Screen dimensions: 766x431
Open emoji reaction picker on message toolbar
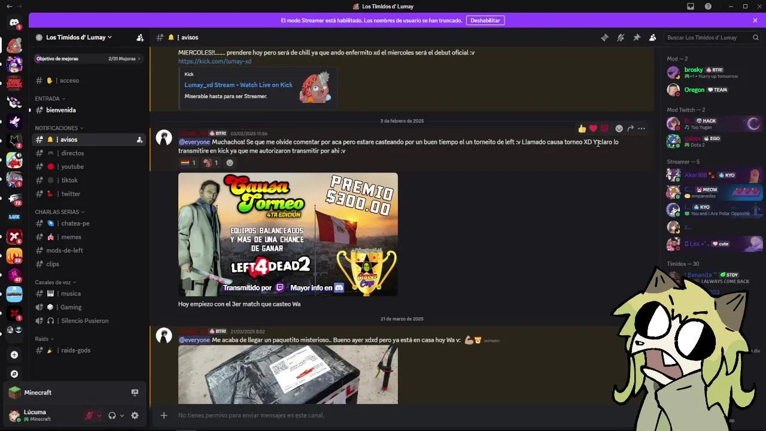619,128
